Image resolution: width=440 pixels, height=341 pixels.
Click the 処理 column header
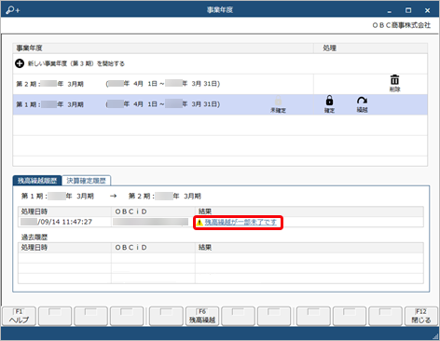[370, 48]
